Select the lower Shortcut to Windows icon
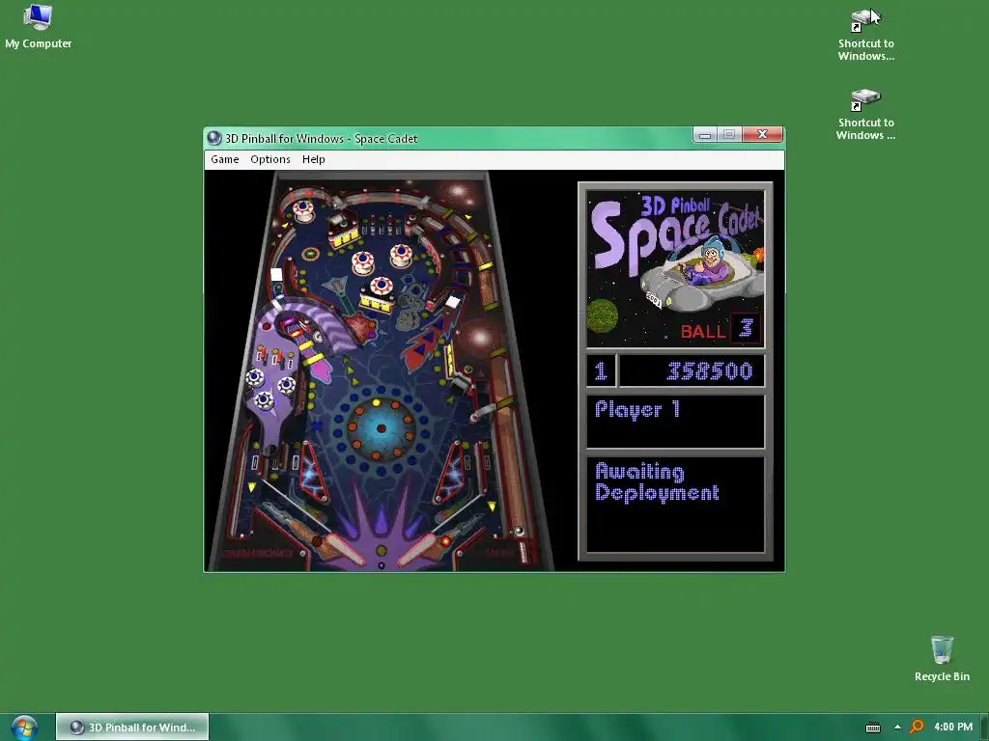 coord(865,114)
